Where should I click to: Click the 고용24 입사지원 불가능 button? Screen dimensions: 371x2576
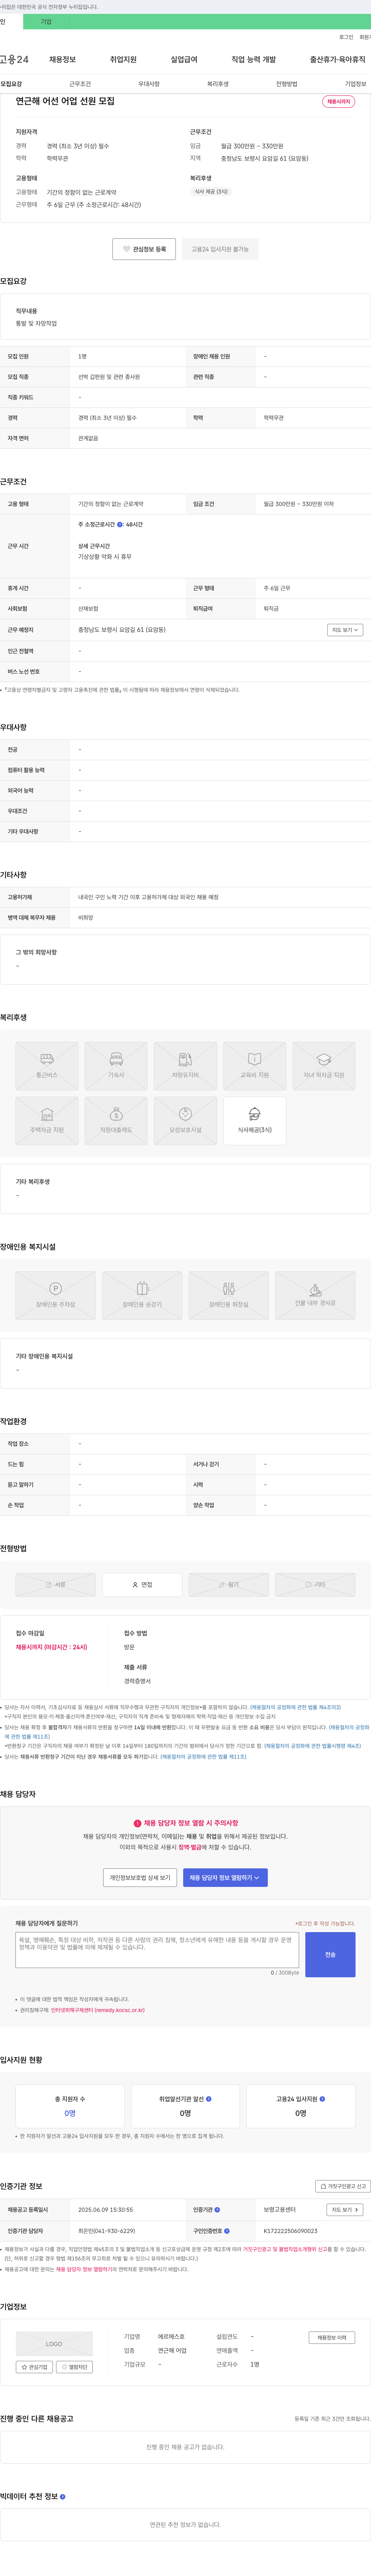coord(220,249)
